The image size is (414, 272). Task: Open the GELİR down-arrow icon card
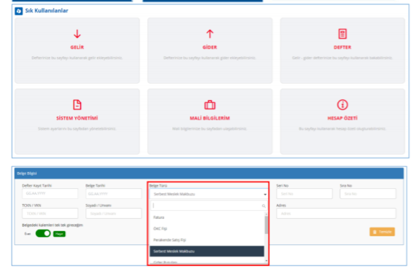[x=77, y=50]
